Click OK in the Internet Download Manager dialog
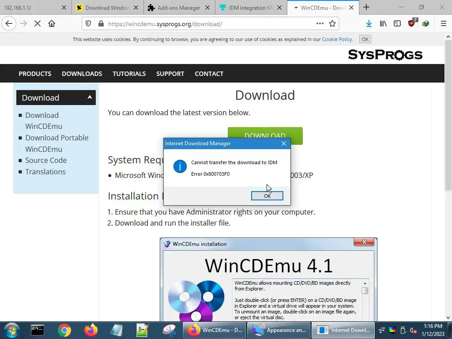 tap(267, 196)
